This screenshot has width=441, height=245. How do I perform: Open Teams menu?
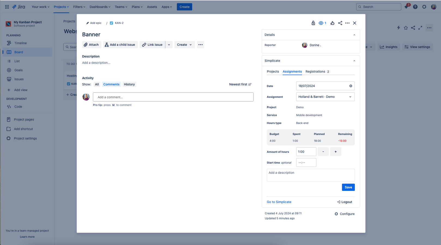tap(121, 7)
